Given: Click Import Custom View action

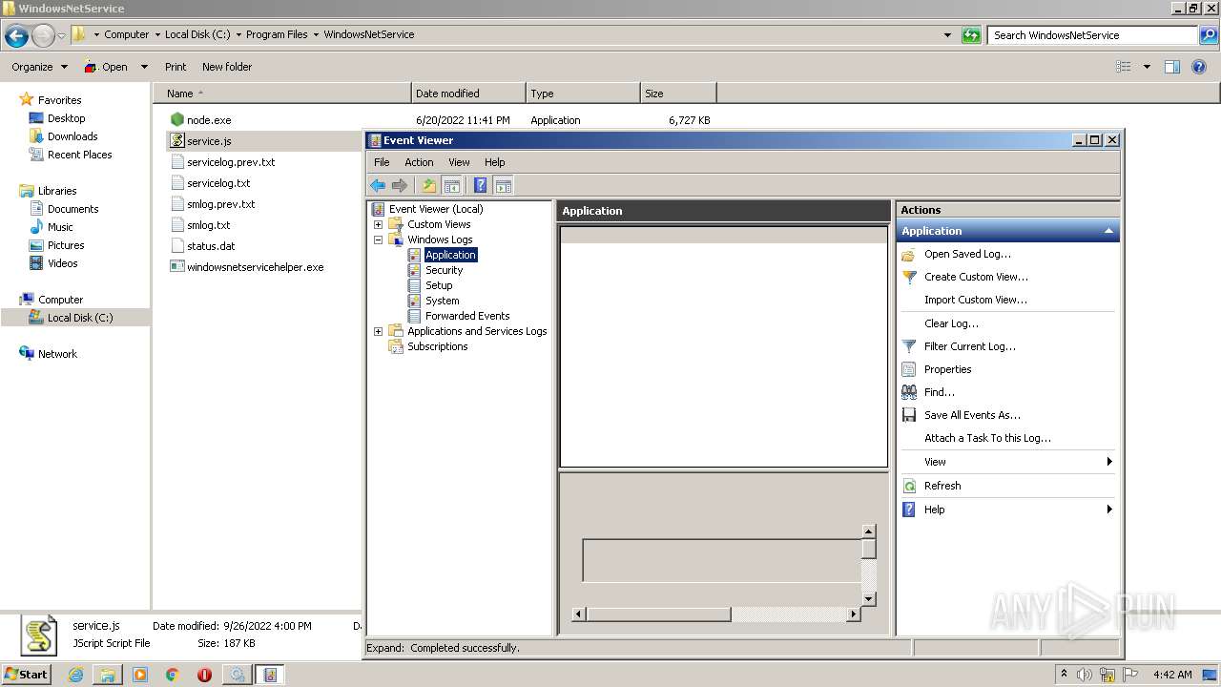Looking at the screenshot, I should tap(976, 300).
